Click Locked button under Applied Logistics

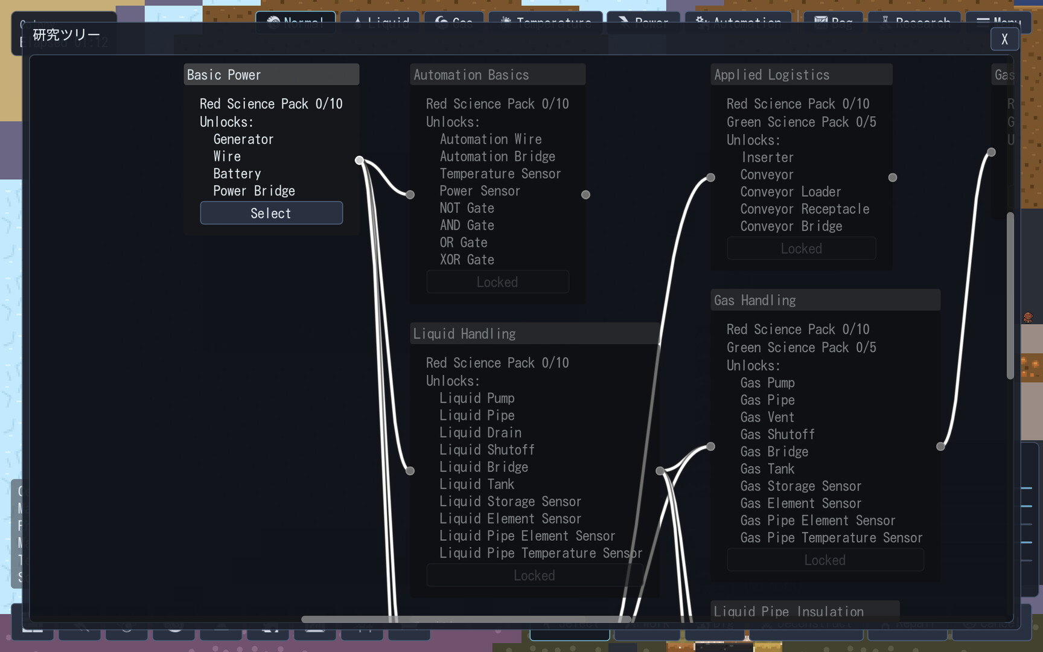pos(801,249)
